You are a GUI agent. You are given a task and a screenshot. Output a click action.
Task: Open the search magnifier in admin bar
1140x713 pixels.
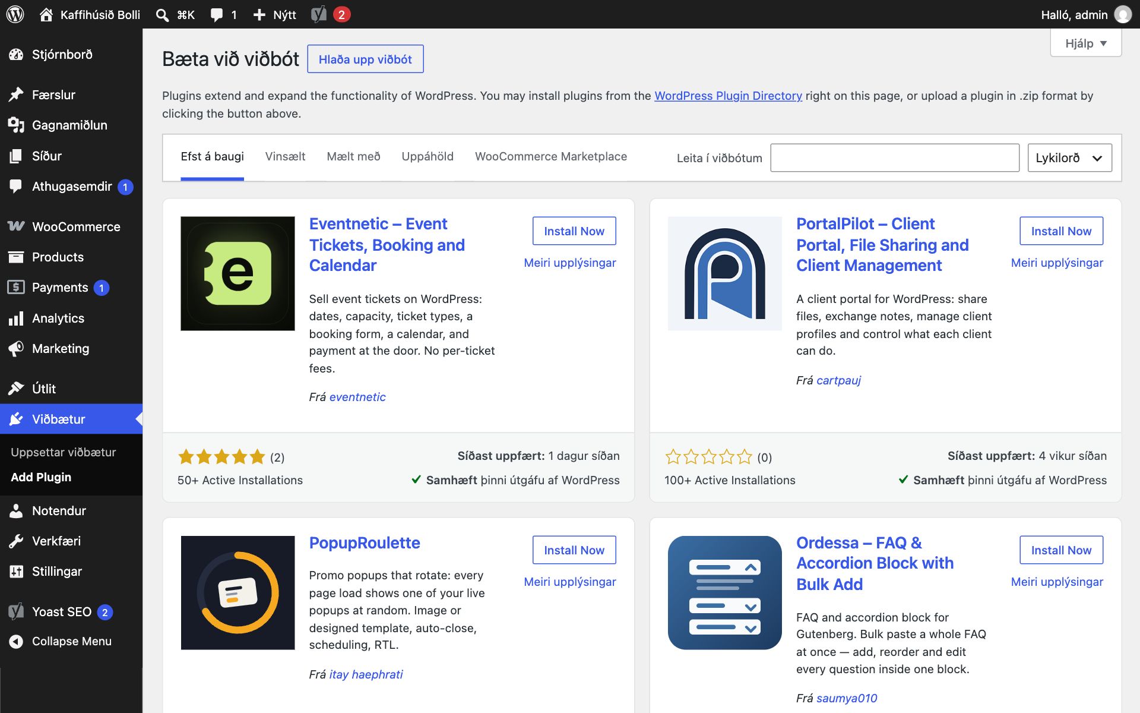click(x=162, y=15)
